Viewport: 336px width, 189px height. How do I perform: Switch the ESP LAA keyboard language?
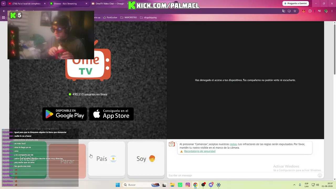[307, 185]
